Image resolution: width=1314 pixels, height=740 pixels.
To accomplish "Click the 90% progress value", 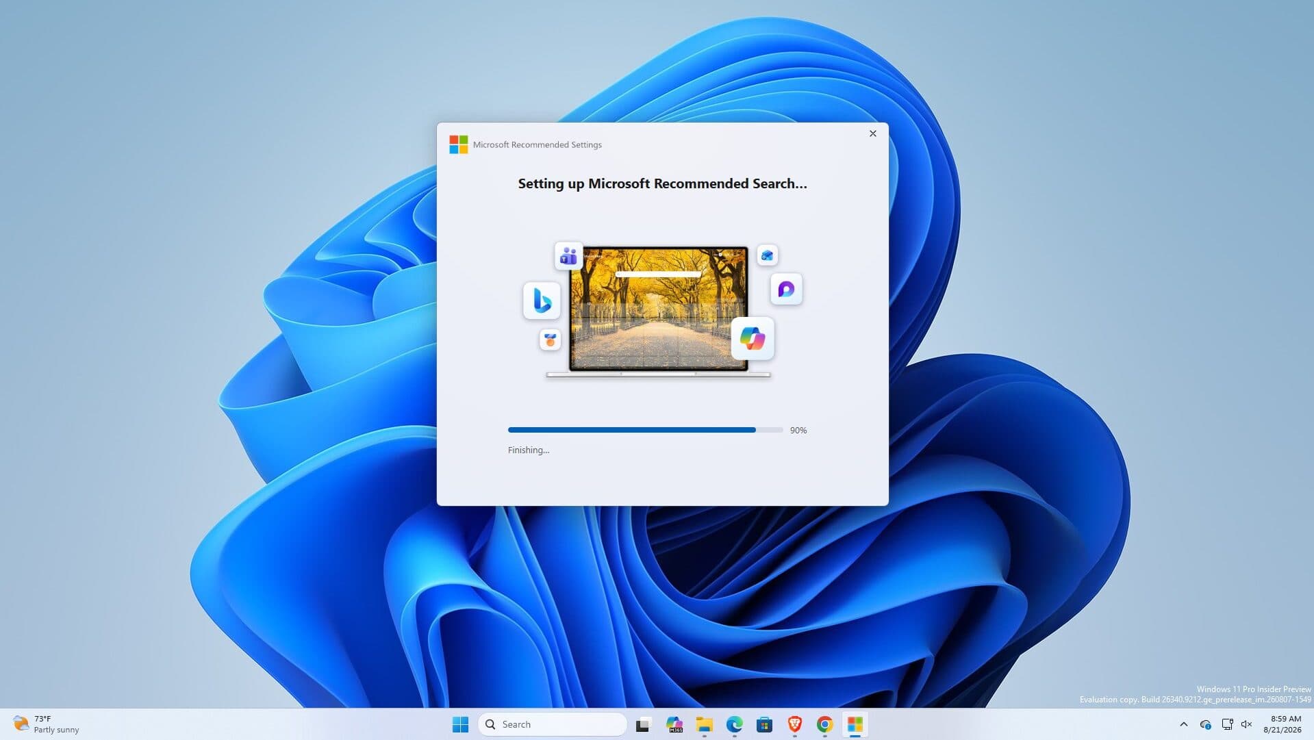I will [x=798, y=431].
